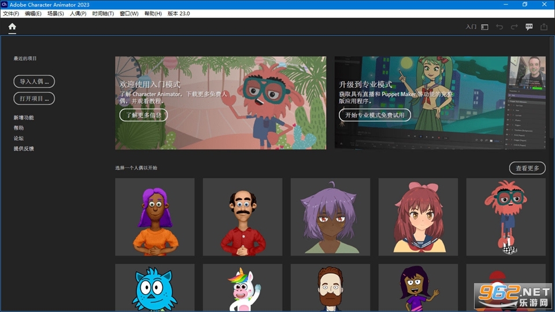Open the 论坛 link
Screen dimensions: 555x312
pyautogui.click(x=18, y=138)
